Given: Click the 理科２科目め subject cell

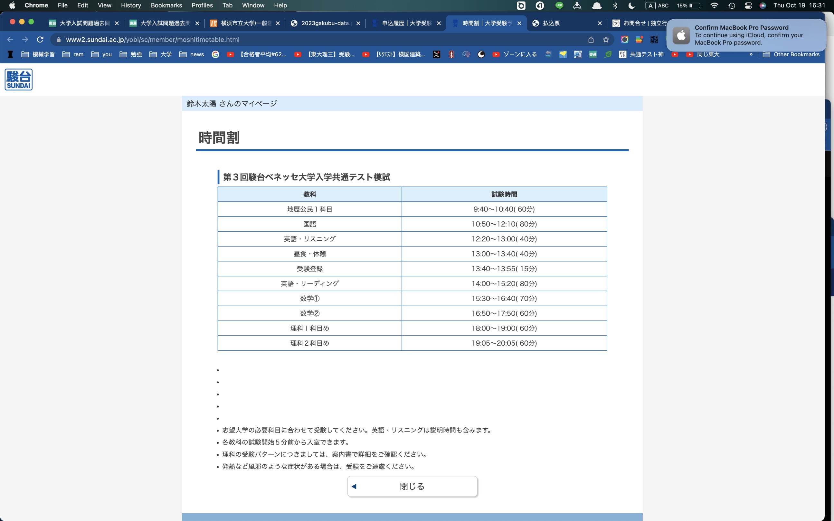Looking at the screenshot, I should (x=309, y=343).
